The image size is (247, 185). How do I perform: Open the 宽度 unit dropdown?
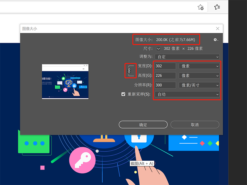pos(199,66)
